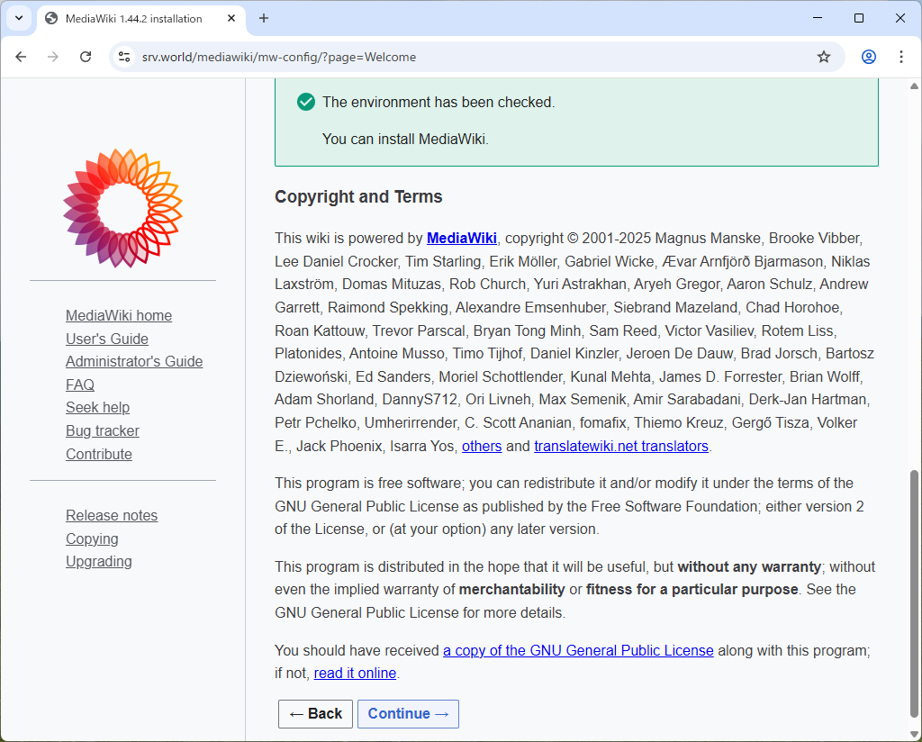Bookmark this page with the star icon
The width and height of the screenshot is (922, 742).
pyautogui.click(x=823, y=57)
